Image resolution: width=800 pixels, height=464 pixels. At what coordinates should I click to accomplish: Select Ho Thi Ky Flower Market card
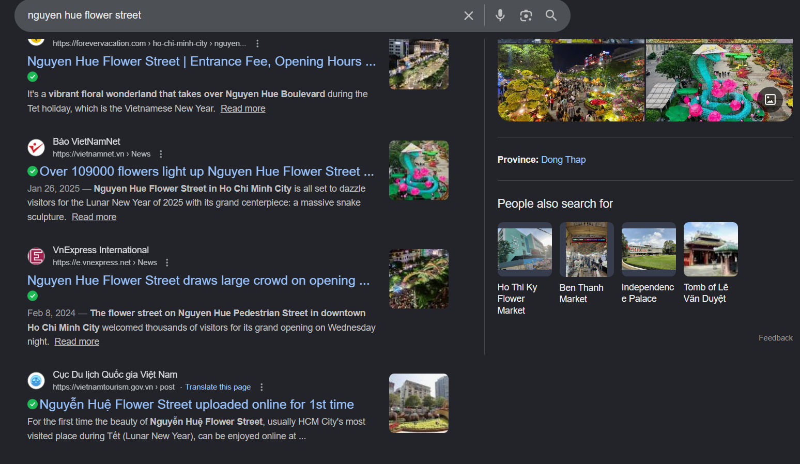525,269
